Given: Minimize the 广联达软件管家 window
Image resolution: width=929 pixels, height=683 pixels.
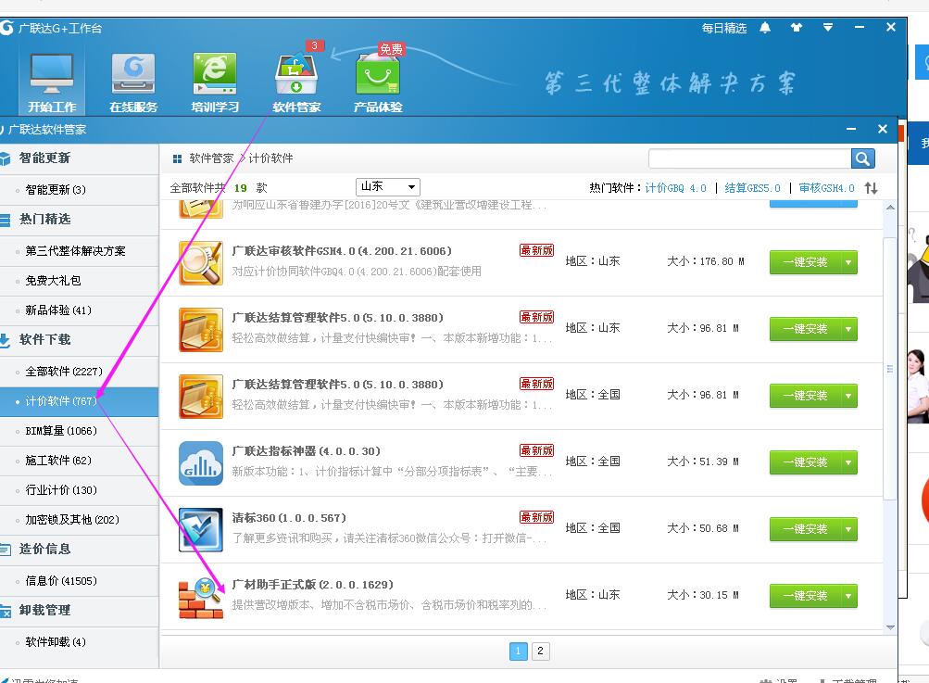Looking at the screenshot, I should pos(851,129).
